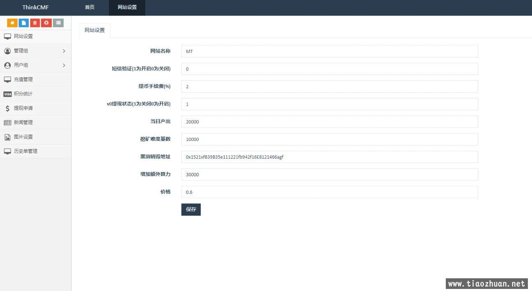The image size is (532, 291).
Task: Click the 挖矿难度基数 label
Action: tap(155, 139)
